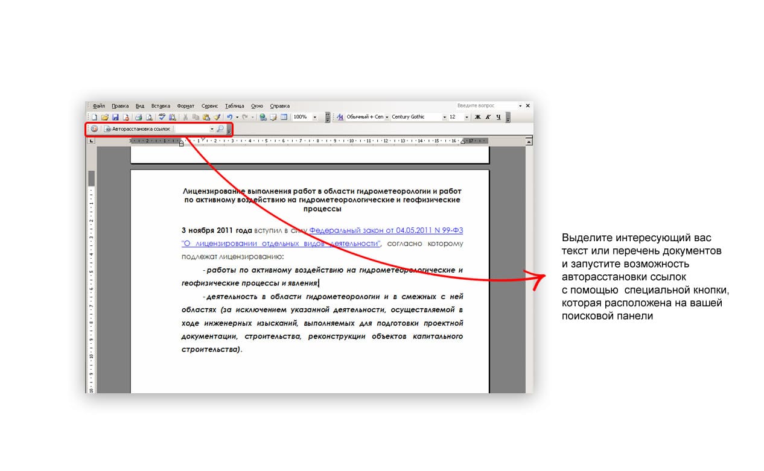Click the Format Painter brush icon
764x471 pixels.
(x=217, y=117)
